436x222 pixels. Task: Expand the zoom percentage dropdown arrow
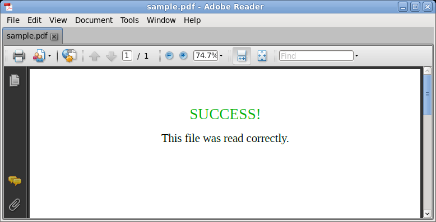(x=221, y=56)
